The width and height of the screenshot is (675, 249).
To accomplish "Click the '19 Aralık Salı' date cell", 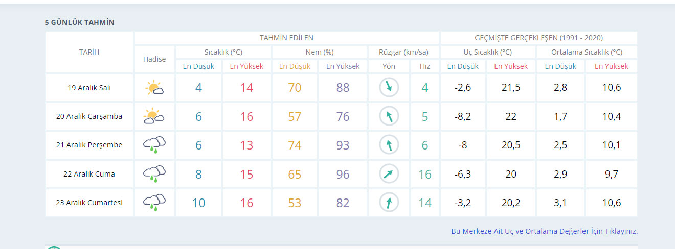I will tap(89, 88).
